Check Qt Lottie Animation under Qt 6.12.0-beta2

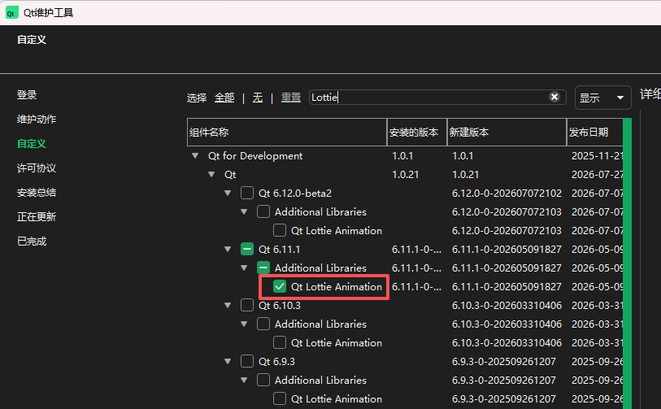point(280,230)
